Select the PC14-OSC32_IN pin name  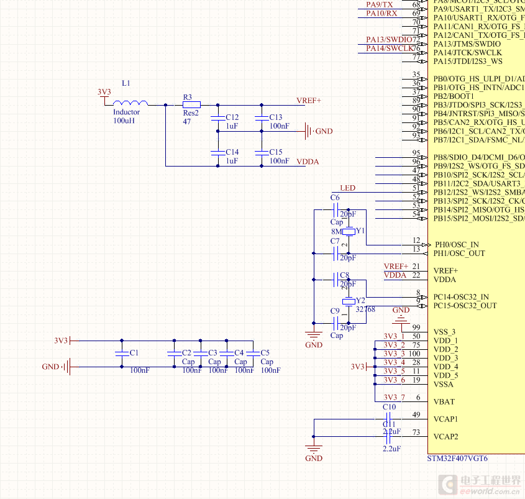[461, 297]
